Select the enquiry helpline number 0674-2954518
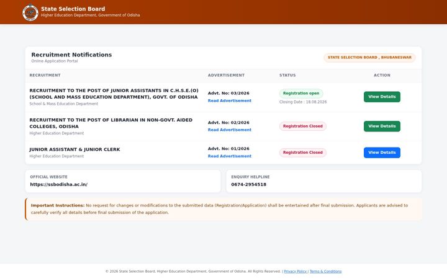 pos(248,185)
